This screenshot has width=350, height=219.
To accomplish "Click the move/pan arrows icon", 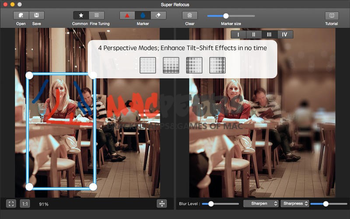I will 162,204.
